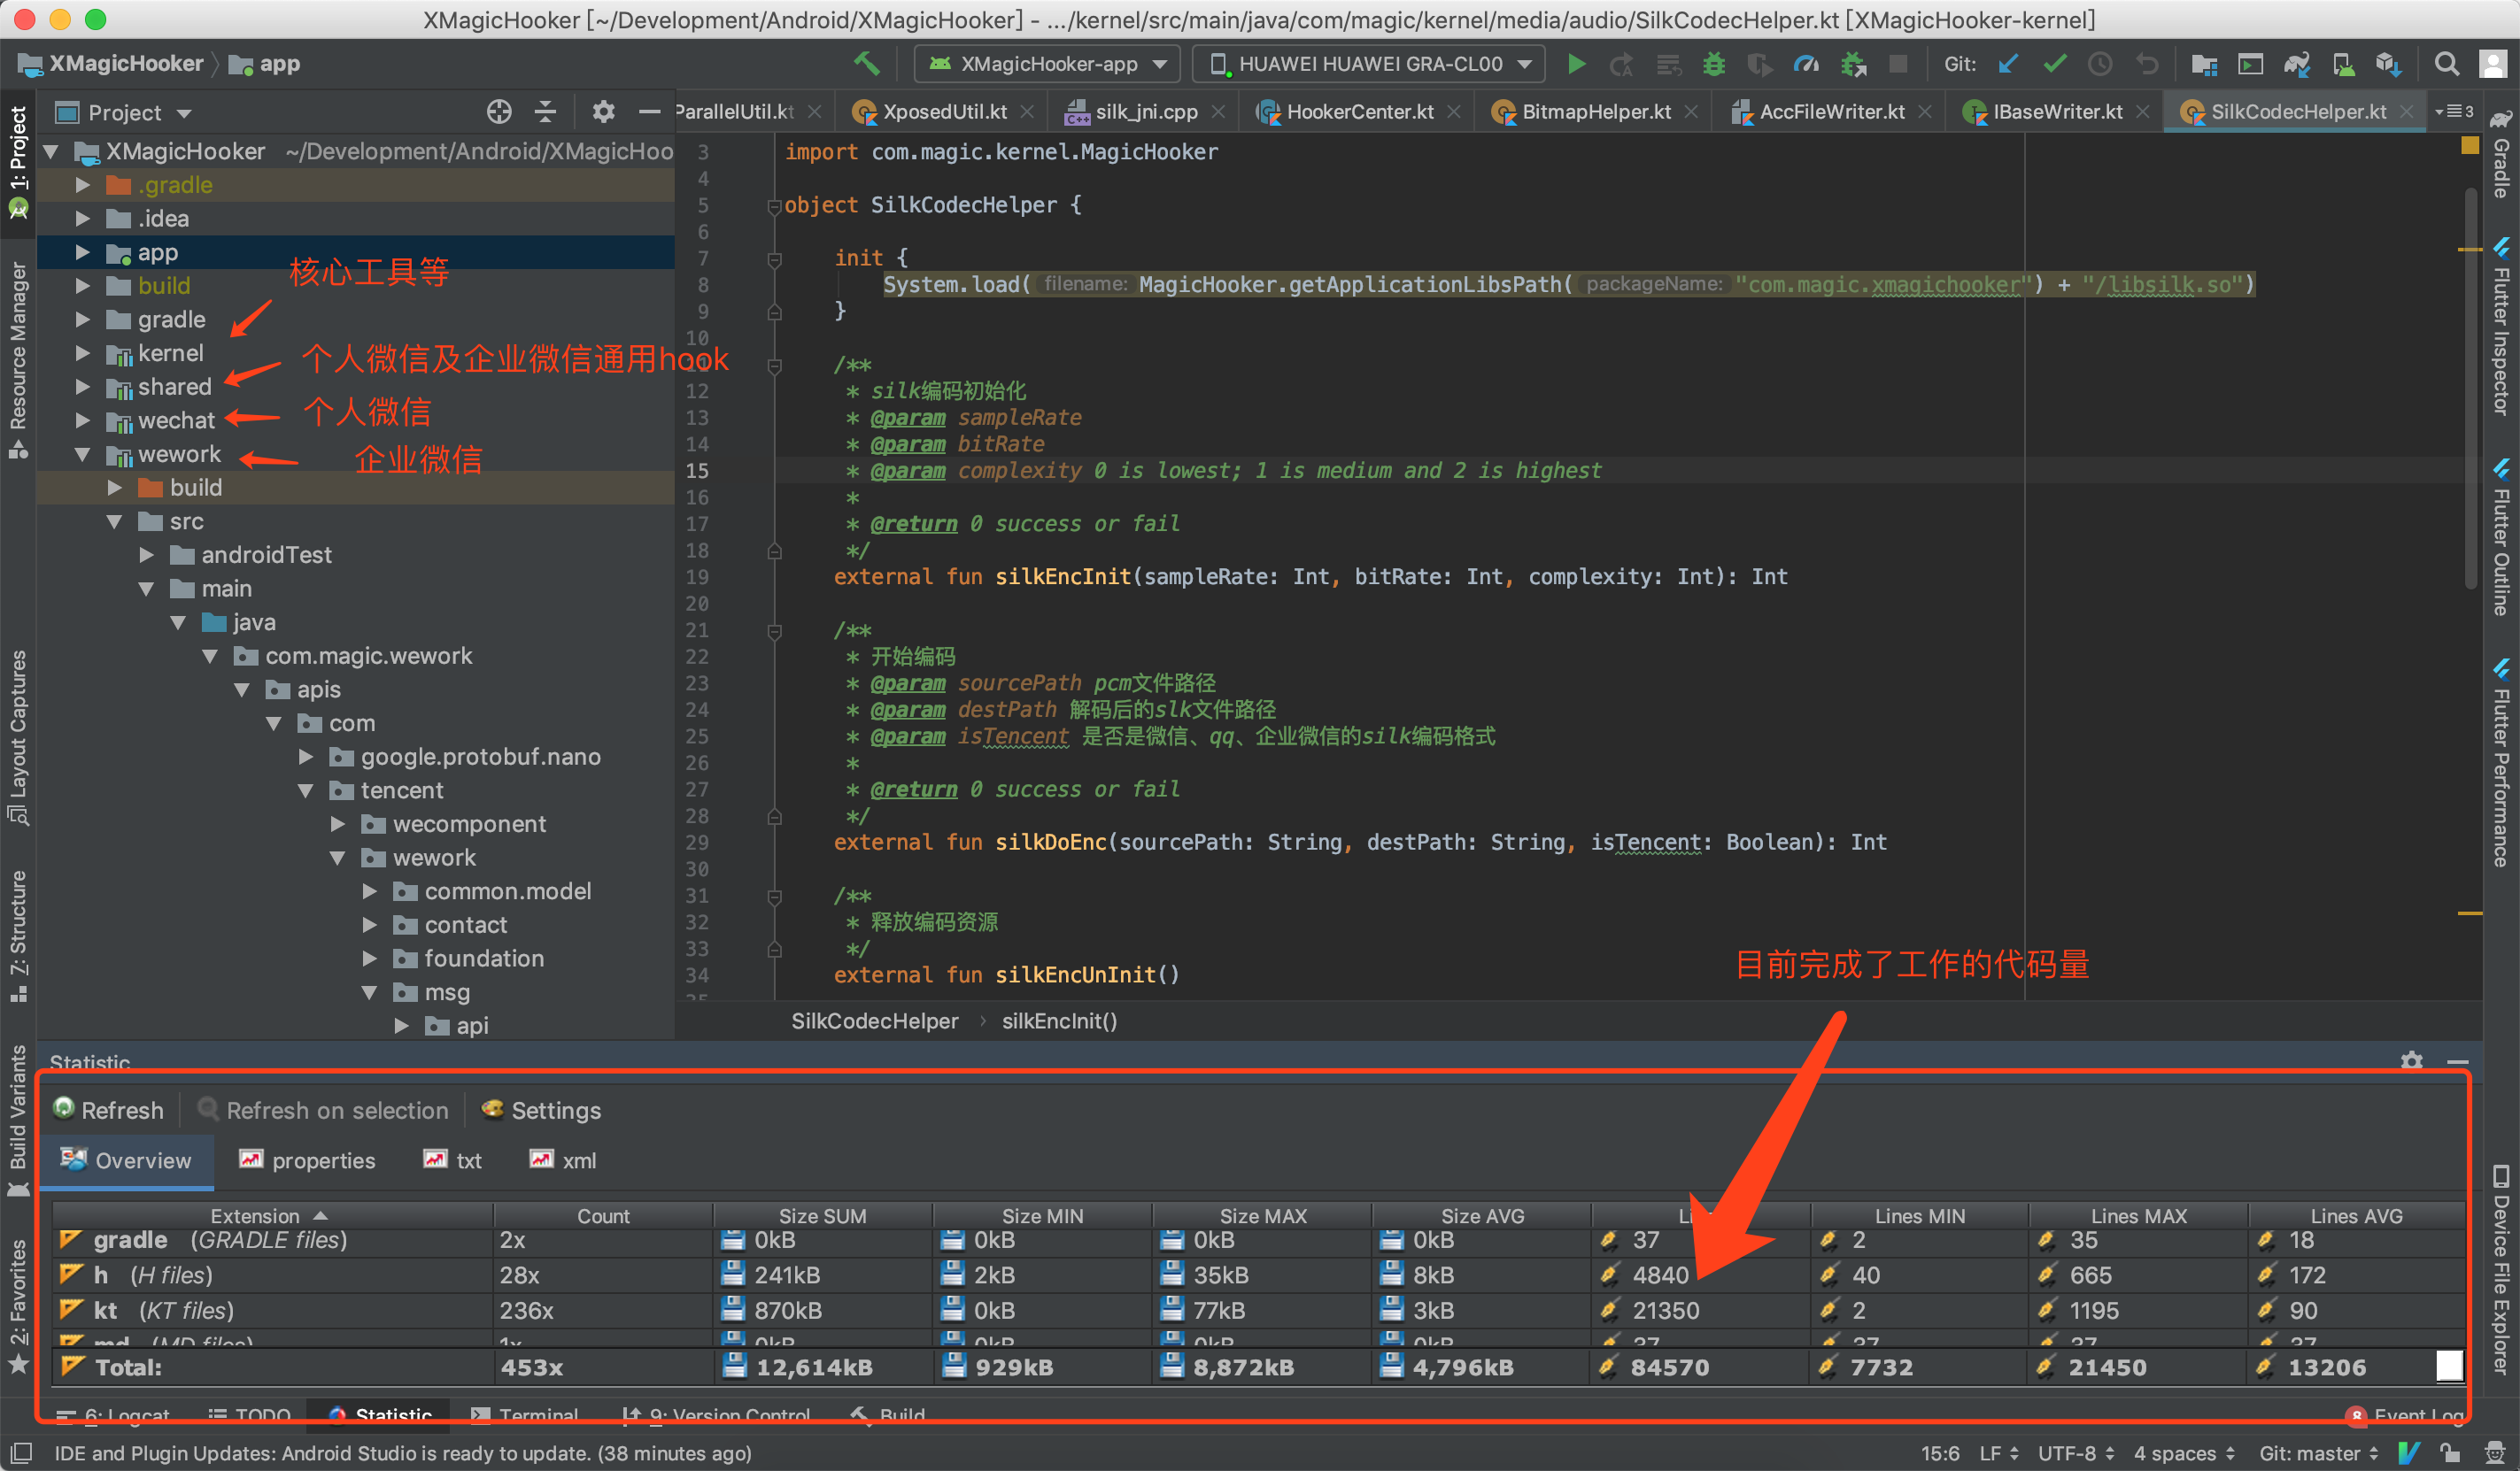Image resolution: width=2520 pixels, height=1471 pixels.
Task: Toggle the Z: Structure tool window
Action: [18, 936]
